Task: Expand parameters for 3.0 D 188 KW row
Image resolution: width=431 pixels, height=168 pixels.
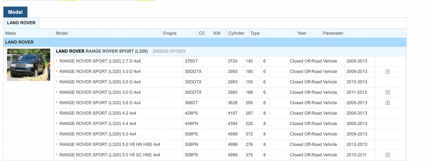Action: click(x=387, y=92)
